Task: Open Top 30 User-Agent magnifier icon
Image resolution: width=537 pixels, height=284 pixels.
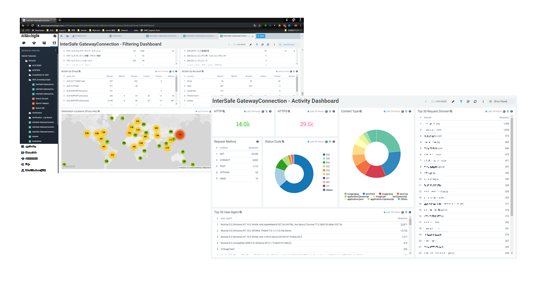Action: tap(241, 212)
